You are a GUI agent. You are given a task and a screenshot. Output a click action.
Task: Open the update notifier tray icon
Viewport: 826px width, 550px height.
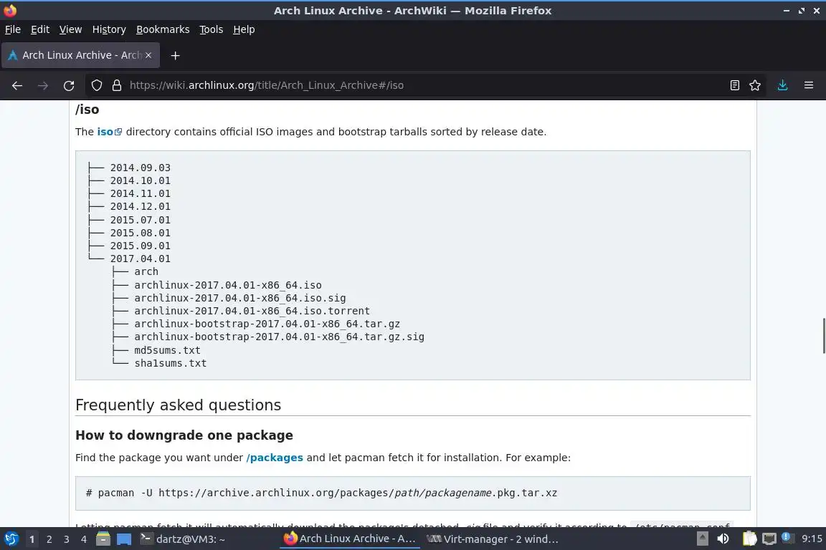click(787, 537)
